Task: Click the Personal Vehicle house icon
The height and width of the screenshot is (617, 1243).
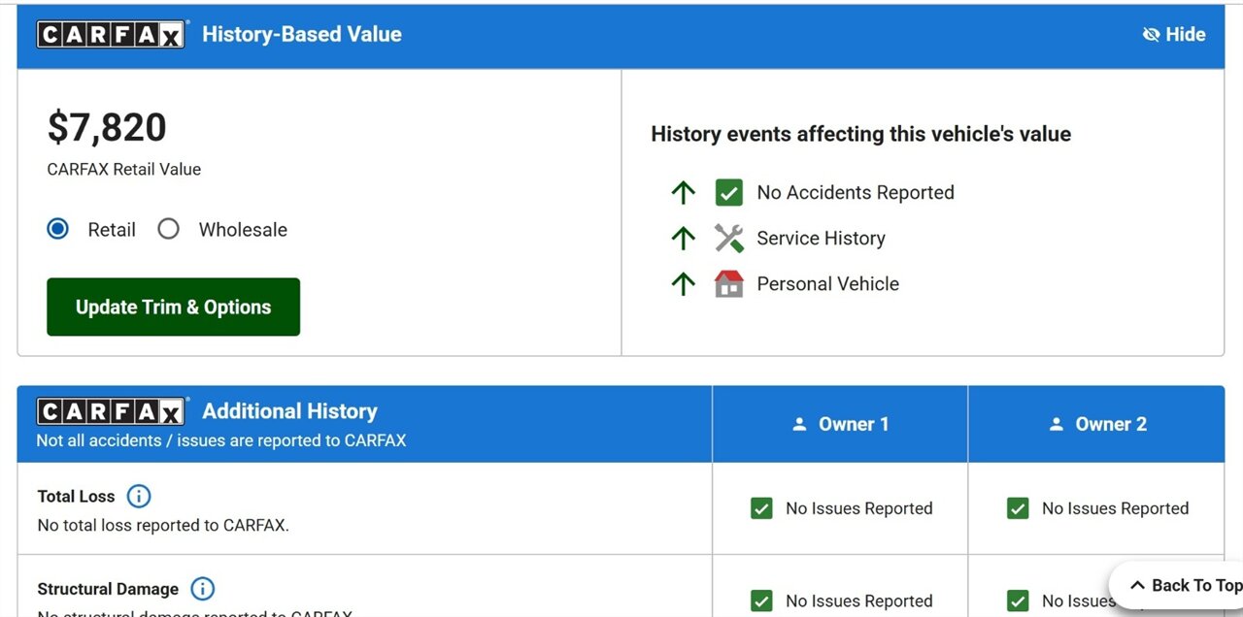Action: coord(729,283)
